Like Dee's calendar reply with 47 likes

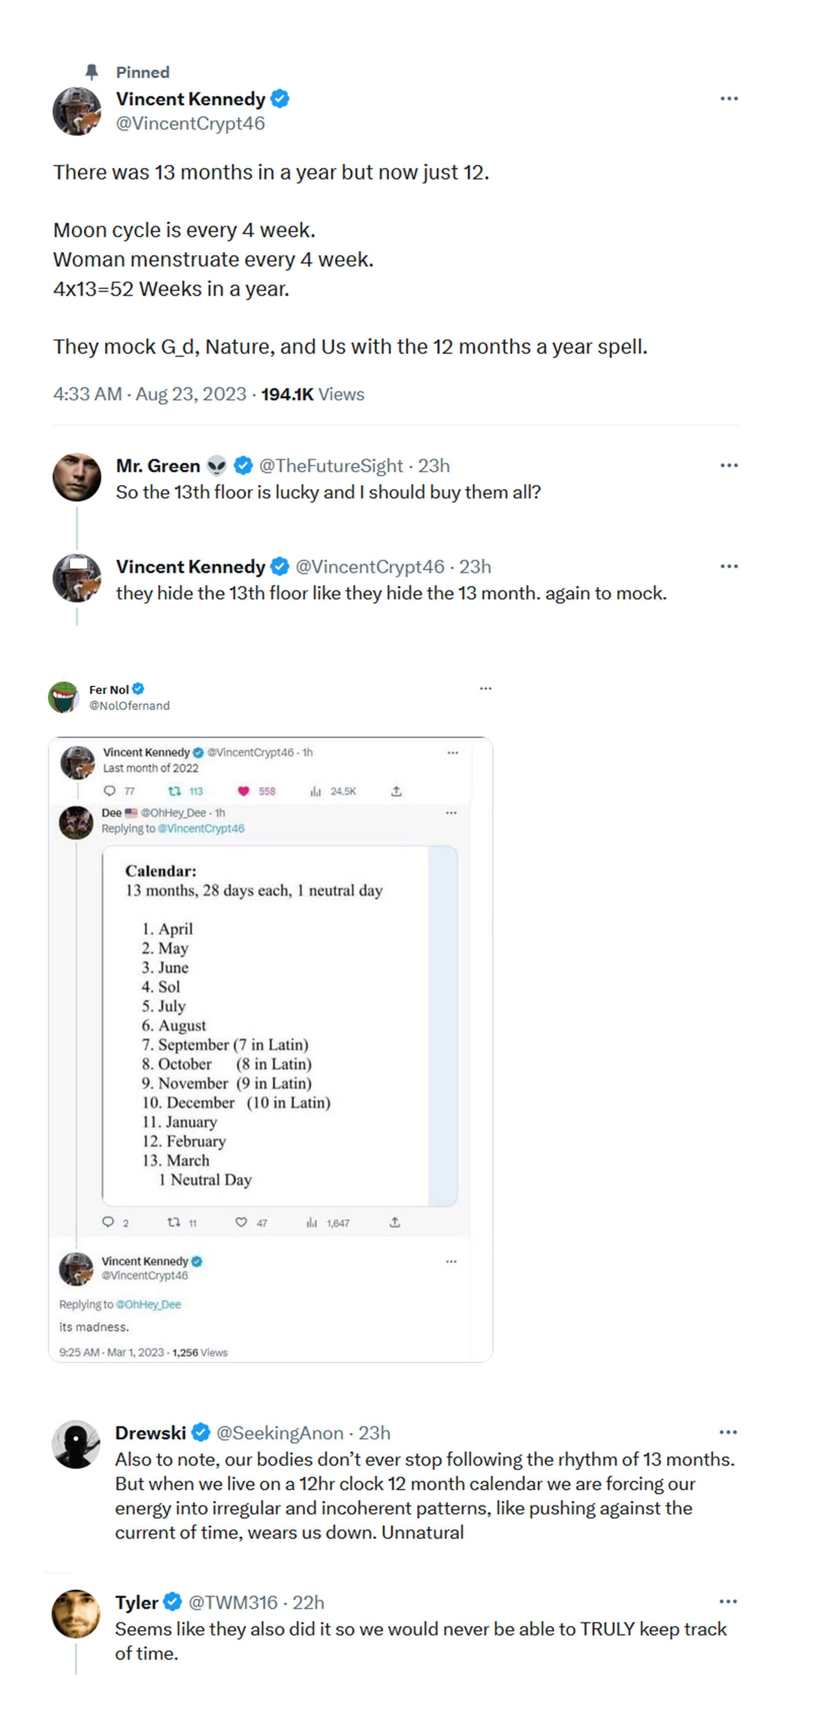click(241, 1222)
